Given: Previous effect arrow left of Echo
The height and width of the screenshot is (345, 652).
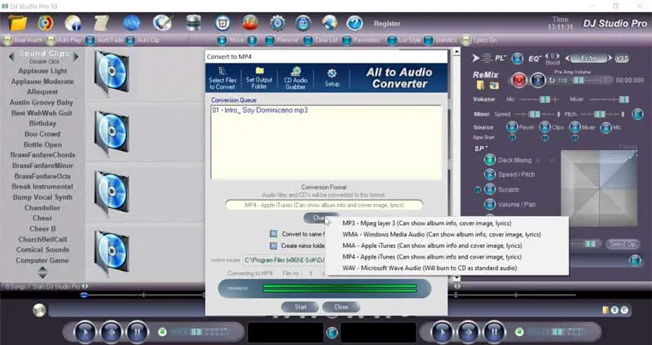Looking at the screenshot, I should coord(566,58).
